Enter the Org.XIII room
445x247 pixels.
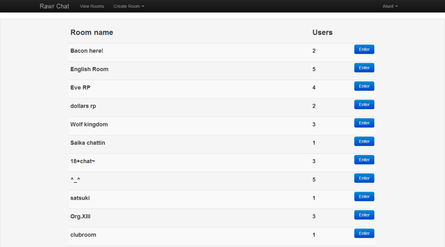[x=364, y=215]
